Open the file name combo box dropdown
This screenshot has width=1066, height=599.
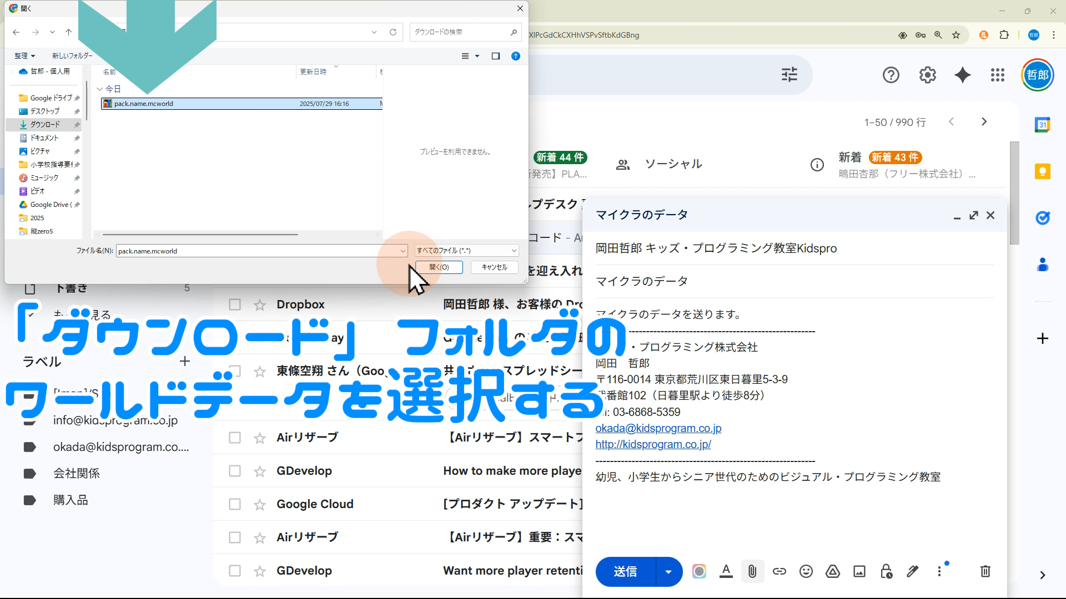pos(403,251)
